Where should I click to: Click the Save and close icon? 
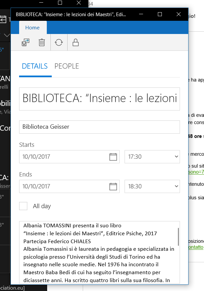(25, 43)
